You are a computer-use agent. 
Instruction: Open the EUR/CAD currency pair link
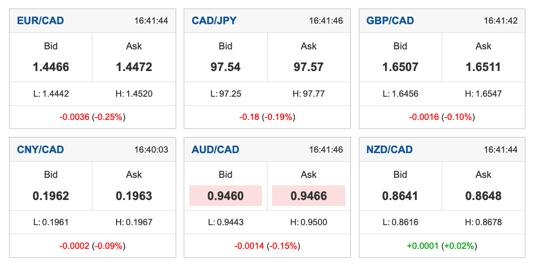coord(40,21)
